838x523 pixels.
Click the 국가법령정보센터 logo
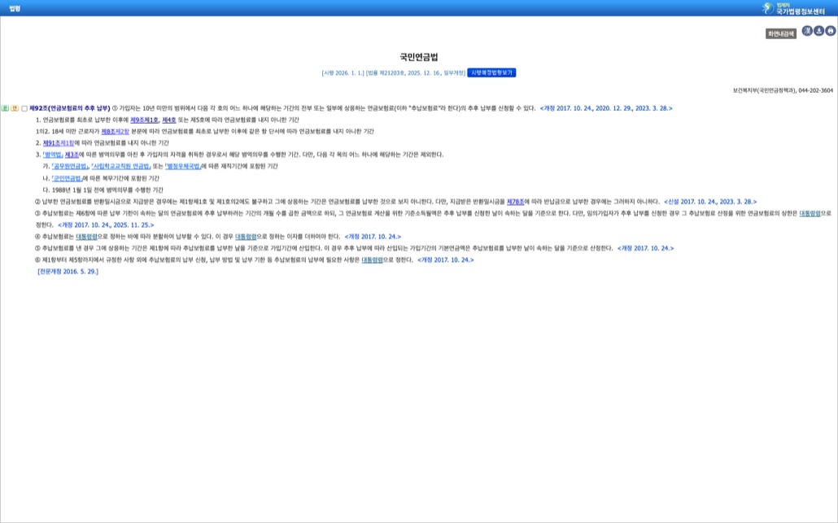794,8
